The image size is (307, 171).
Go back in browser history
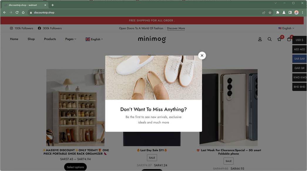pos(4,13)
